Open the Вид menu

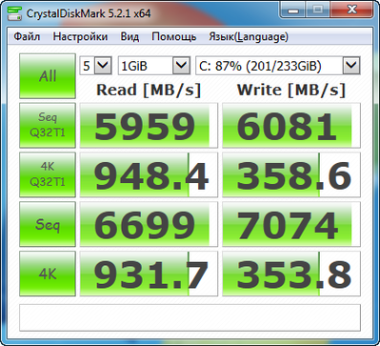point(130,37)
